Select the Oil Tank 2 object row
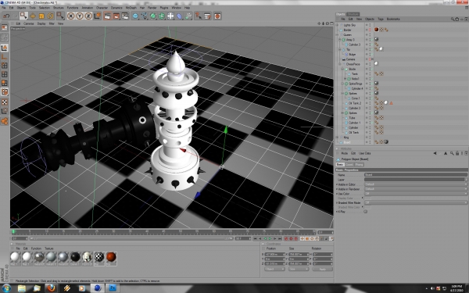 354,103
